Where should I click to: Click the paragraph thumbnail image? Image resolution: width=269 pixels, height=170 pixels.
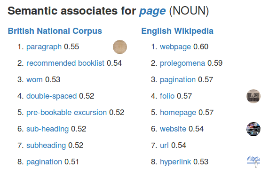[x=120, y=47]
